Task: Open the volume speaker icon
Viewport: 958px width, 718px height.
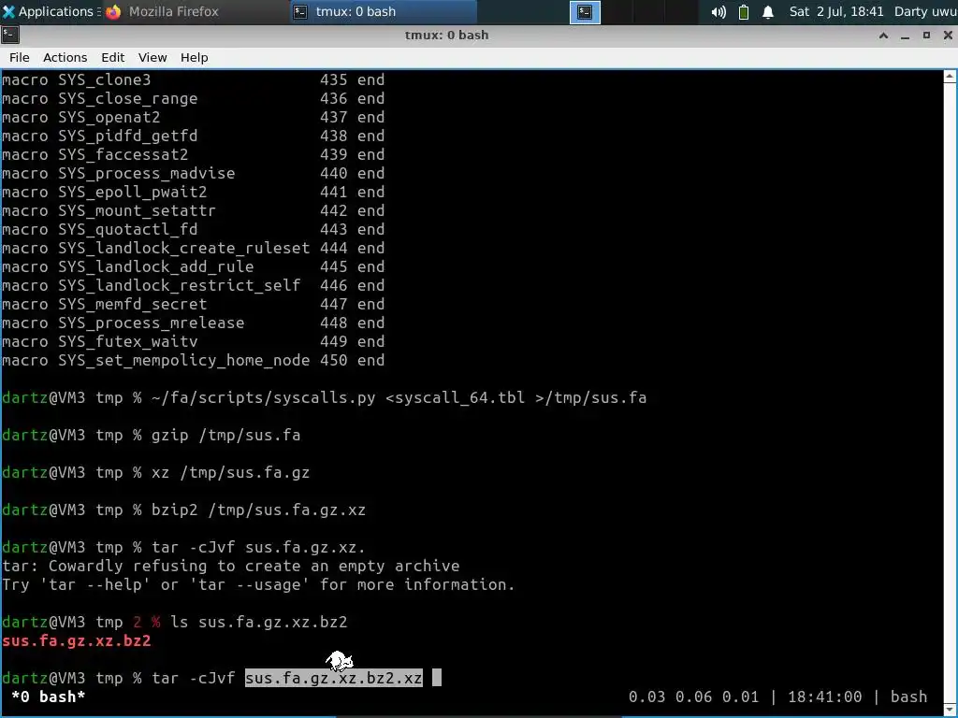Action: pos(718,12)
